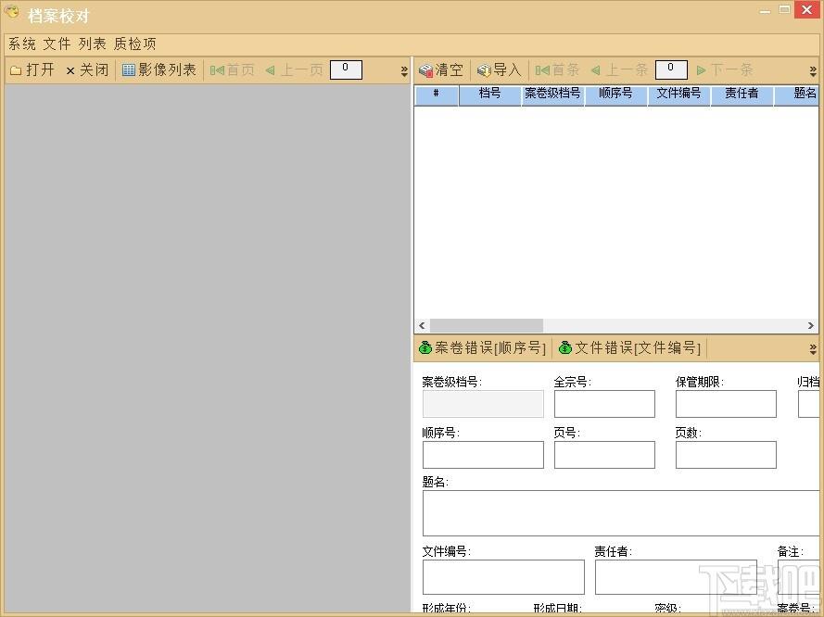Viewport: 824px width, 617px height.
Task: Go to 下一条 next record
Action: [x=724, y=70]
